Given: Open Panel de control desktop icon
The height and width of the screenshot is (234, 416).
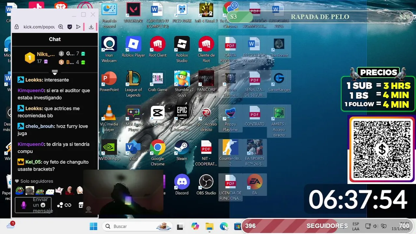Looking at the screenshot, I should pos(109,16).
